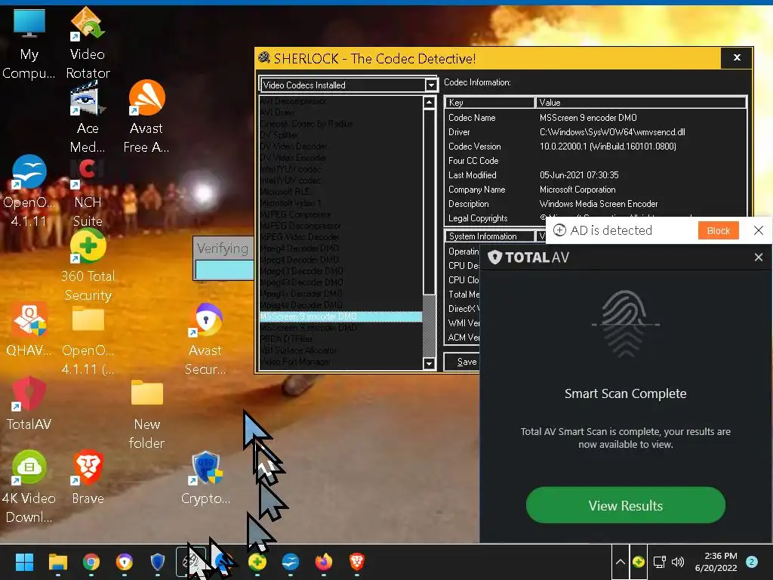Open Google Chrome from the taskbar
Viewport: 773px width, 580px height.
tap(91, 562)
